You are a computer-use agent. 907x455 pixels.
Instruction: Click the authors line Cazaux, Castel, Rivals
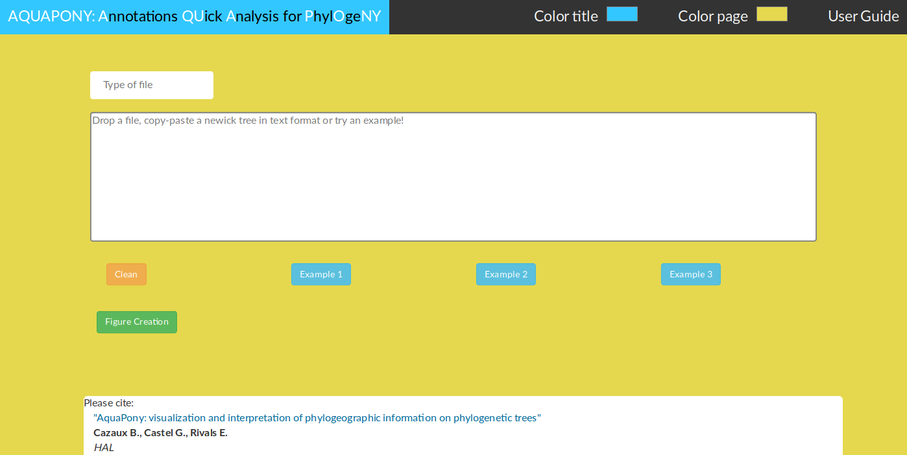160,433
